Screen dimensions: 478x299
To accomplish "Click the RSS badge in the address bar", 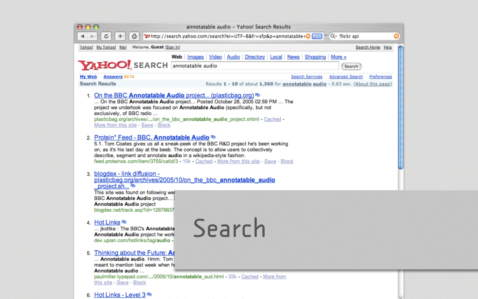I will 317,36.
